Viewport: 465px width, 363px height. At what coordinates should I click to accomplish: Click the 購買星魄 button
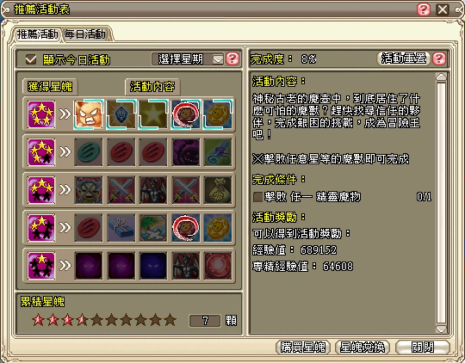[x=303, y=347]
